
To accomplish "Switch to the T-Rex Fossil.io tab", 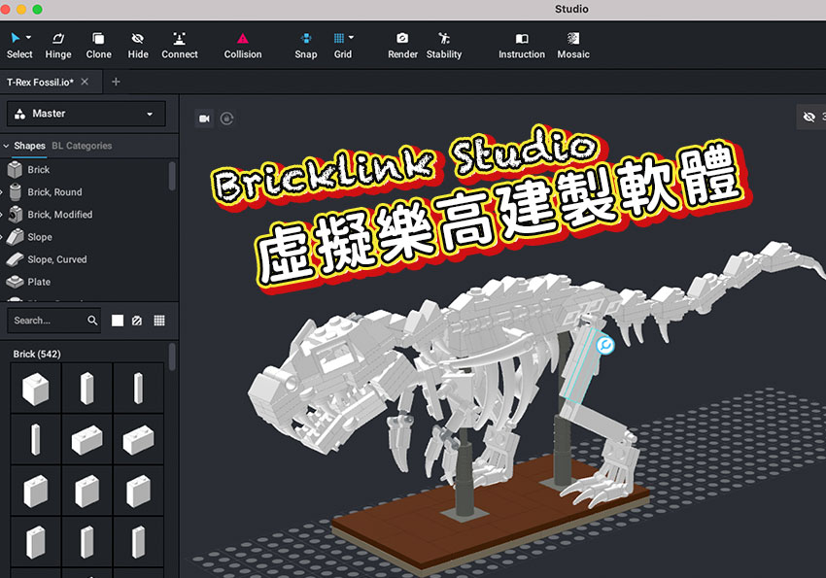I will (x=40, y=83).
